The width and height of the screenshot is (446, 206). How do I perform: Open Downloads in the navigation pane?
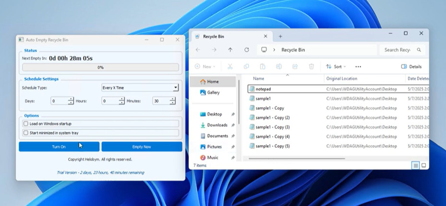click(215, 125)
